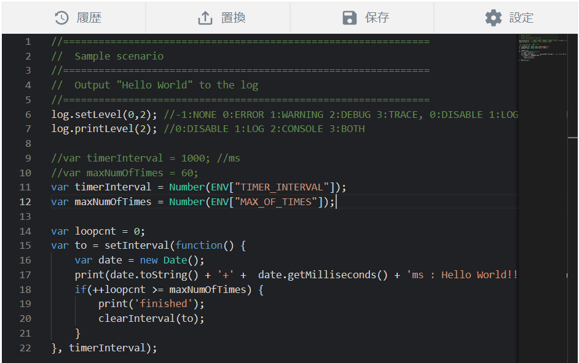Image resolution: width=579 pixels, height=363 pixels.
Task: Click the 'finished' string on line 19
Action: 166,303
